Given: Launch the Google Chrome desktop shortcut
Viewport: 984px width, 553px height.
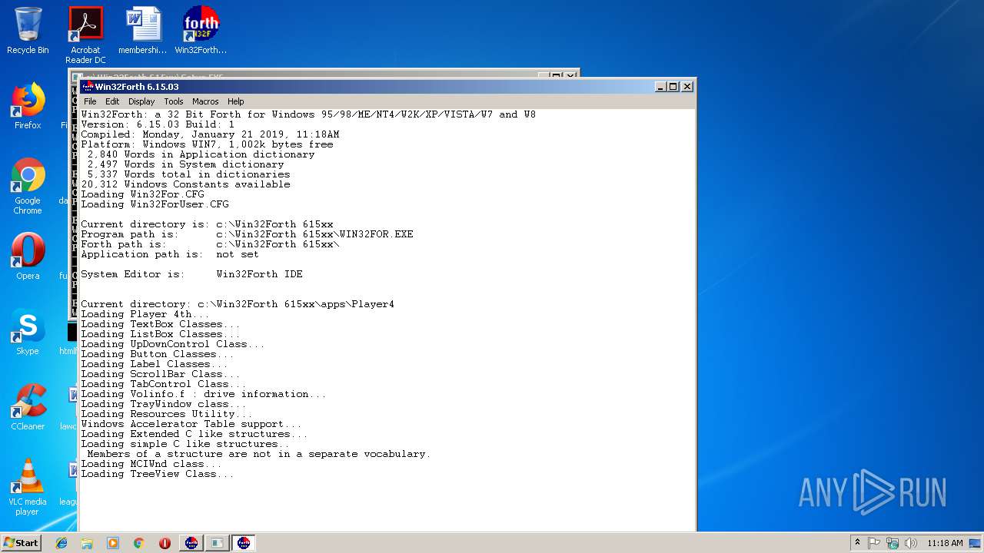Looking at the screenshot, I should [x=28, y=186].
